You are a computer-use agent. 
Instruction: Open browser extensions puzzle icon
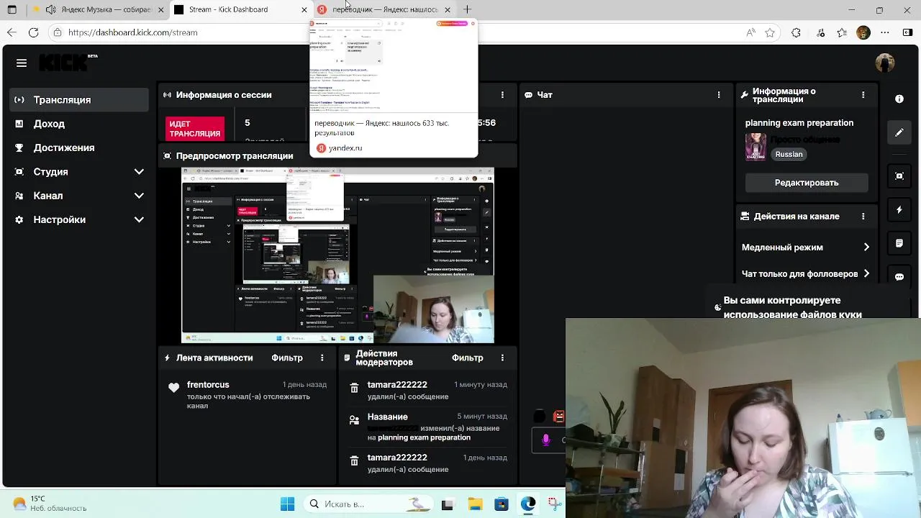(796, 32)
